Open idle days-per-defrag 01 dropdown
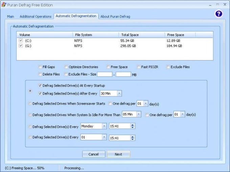 coord(182,114)
